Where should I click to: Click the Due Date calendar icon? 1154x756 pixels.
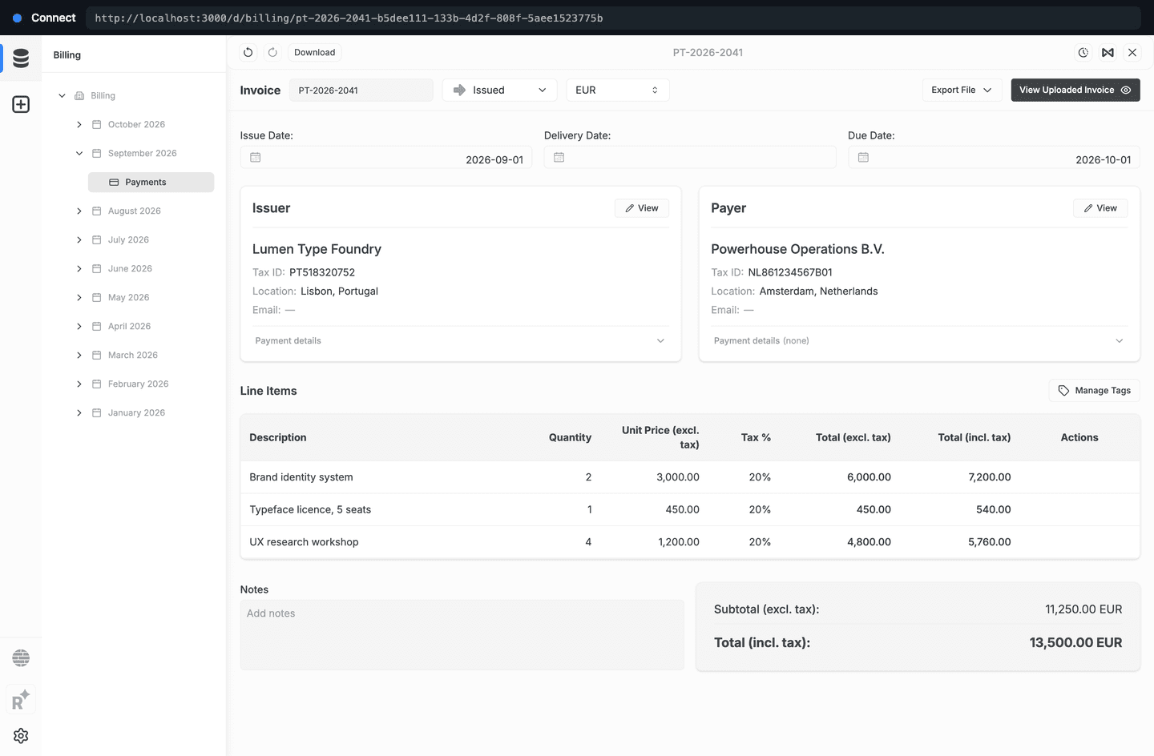pos(863,158)
